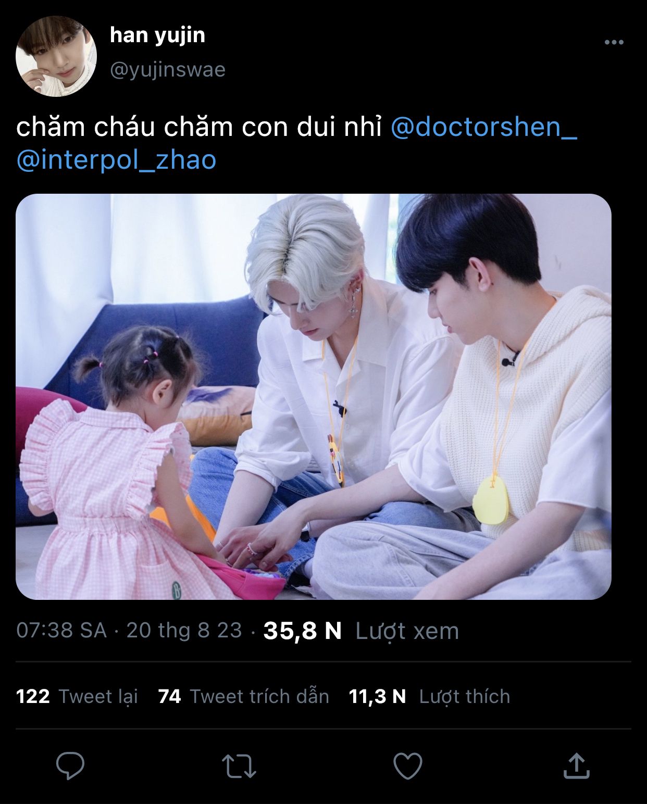Open the 35,8 N Lượt xem analytics
The height and width of the screenshot is (804, 647).
[x=361, y=631]
